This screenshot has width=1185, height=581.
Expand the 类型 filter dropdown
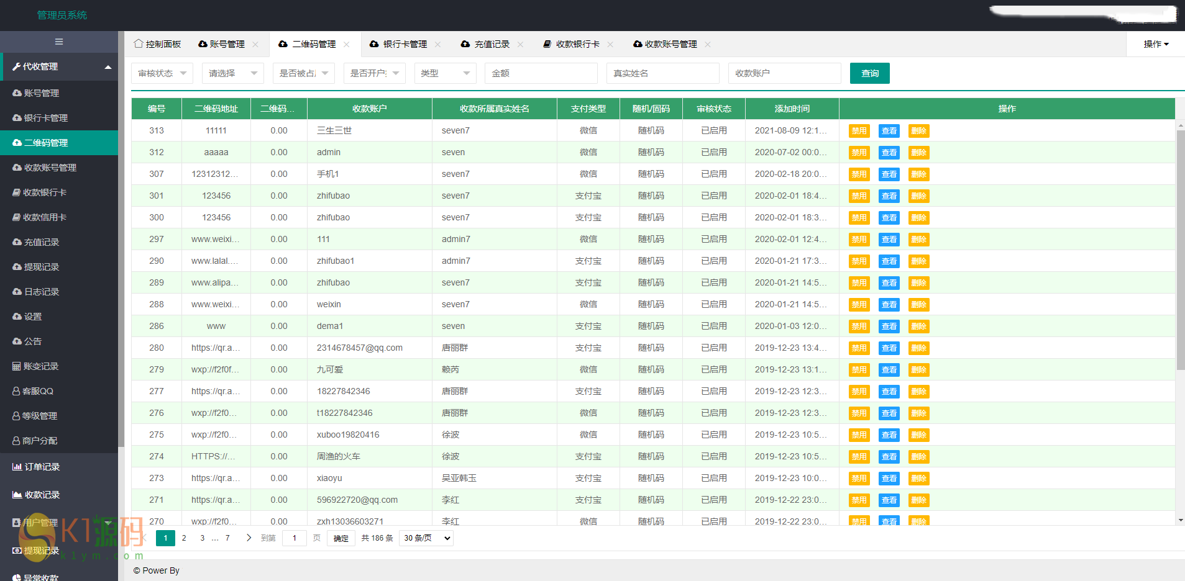click(x=445, y=73)
